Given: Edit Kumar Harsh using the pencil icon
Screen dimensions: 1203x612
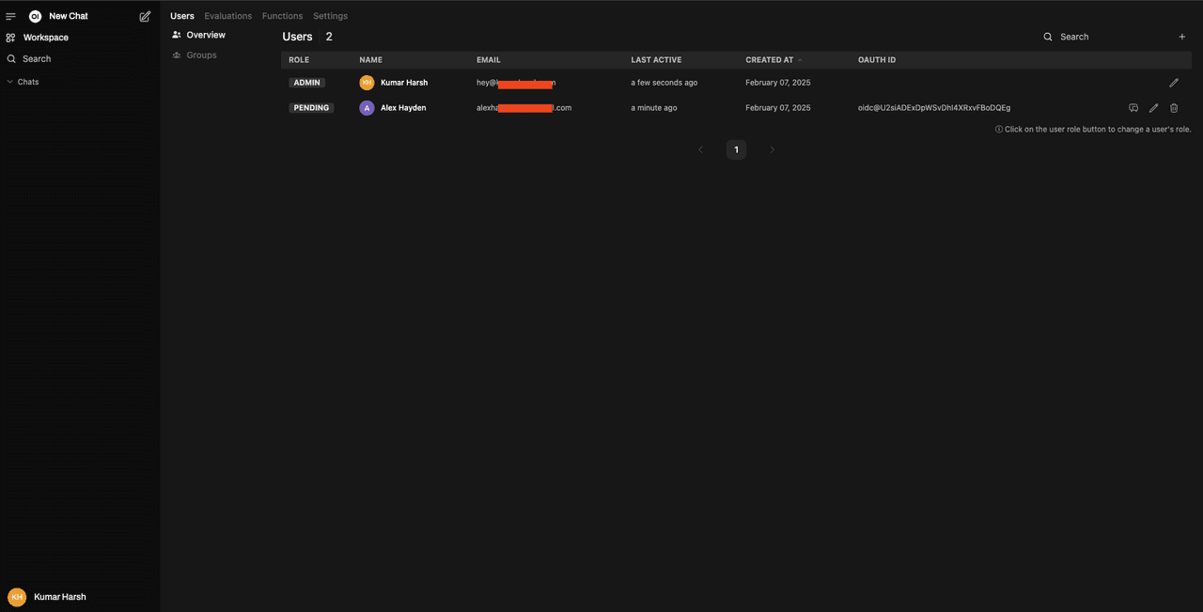Looking at the screenshot, I should pos(1174,82).
